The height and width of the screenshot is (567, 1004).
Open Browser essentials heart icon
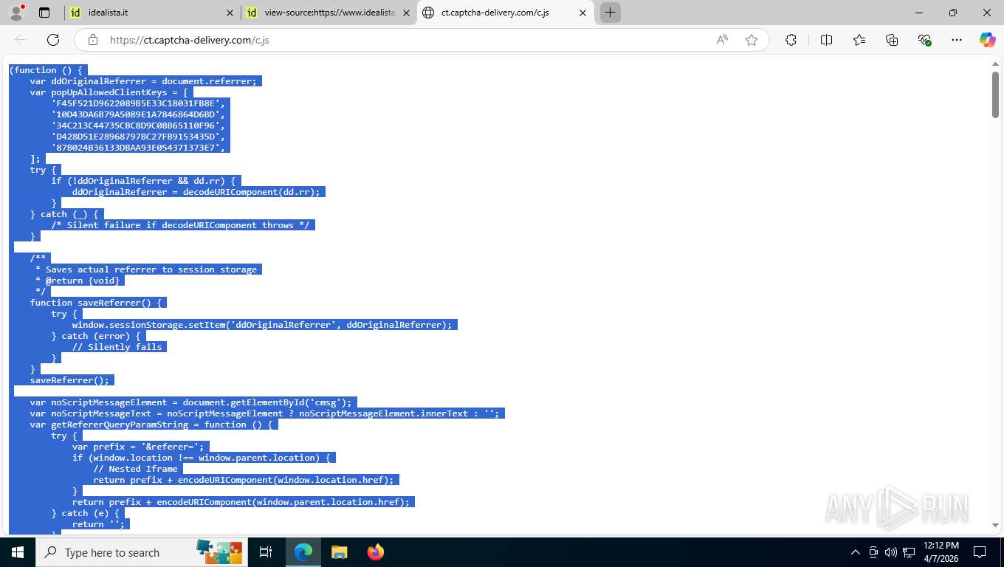[924, 40]
